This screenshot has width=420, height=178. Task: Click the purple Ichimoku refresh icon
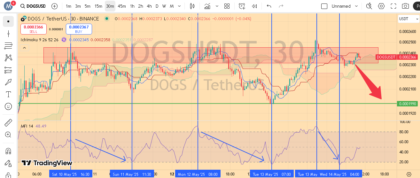pos(64,40)
